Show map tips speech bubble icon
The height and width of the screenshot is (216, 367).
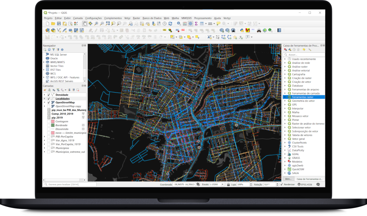[x=218, y=24]
